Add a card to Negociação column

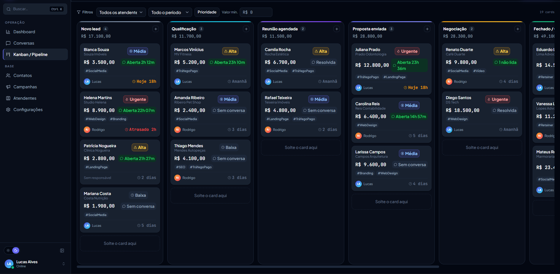(x=518, y=29)
